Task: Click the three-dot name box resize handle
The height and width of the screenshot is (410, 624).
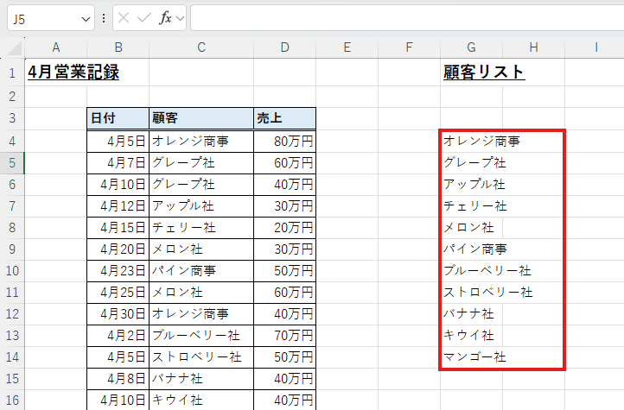Action: pyautogui.click(x=105, y=18)
